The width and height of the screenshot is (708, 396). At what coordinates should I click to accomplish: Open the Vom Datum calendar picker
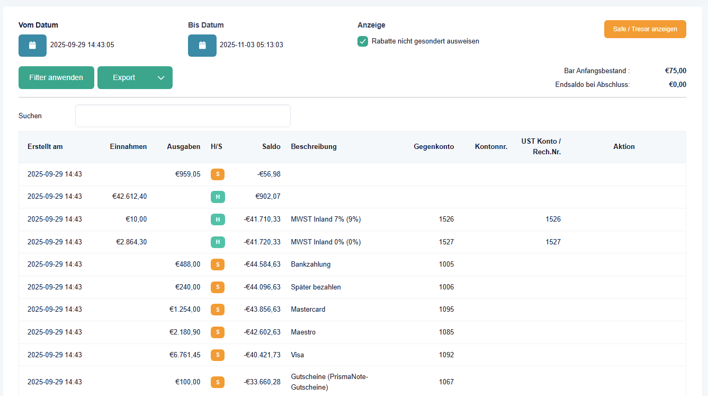click(x=32, y=46)
